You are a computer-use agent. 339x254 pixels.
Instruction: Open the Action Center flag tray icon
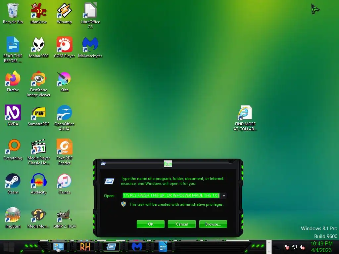click(x=286, y=247)
